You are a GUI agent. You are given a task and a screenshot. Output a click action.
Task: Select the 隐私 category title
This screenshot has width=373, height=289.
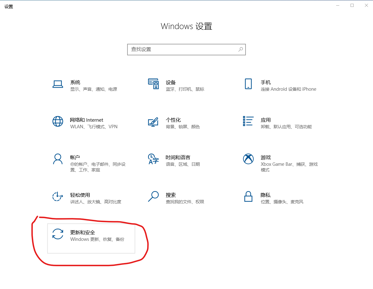266,195
